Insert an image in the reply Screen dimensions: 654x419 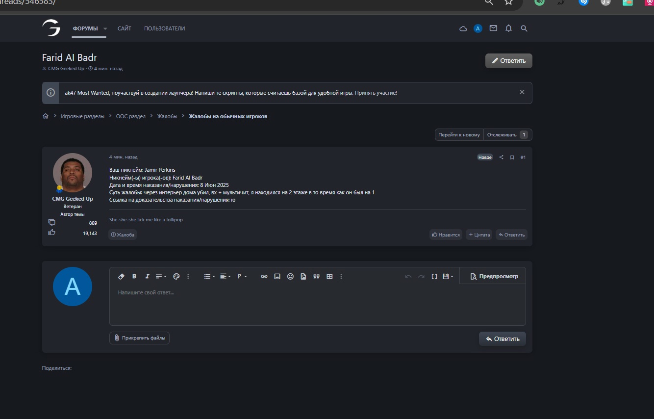(x=277, y=277)
